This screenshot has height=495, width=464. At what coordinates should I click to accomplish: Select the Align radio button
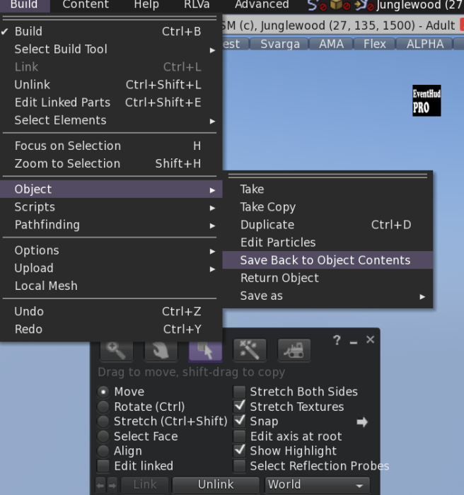[104, 451]
